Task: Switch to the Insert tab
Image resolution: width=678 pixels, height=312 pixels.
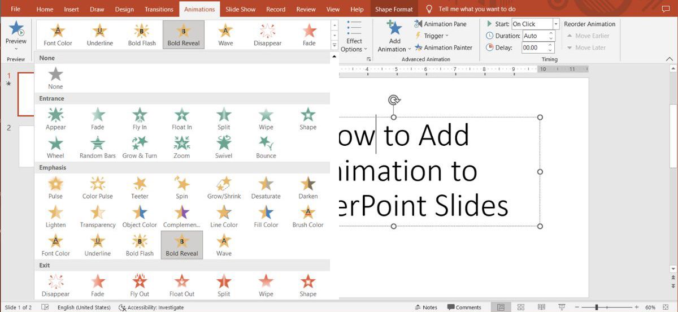Action: pos(71,9)
